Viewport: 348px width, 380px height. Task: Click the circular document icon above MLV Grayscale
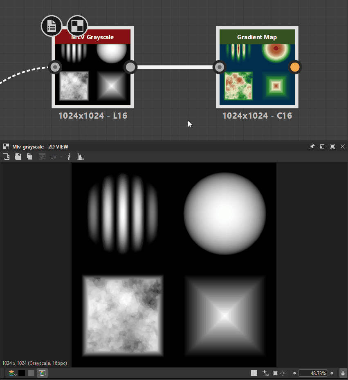tap(52, 26)
